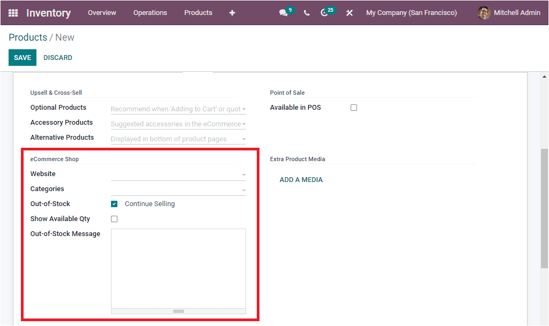
Task: Open the apps grid menu
Action: [12, 13]
